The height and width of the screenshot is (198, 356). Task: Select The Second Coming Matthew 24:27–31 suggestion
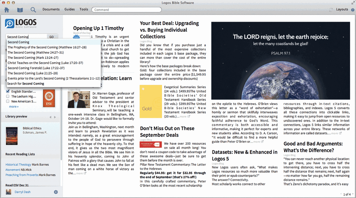[54, 53]
